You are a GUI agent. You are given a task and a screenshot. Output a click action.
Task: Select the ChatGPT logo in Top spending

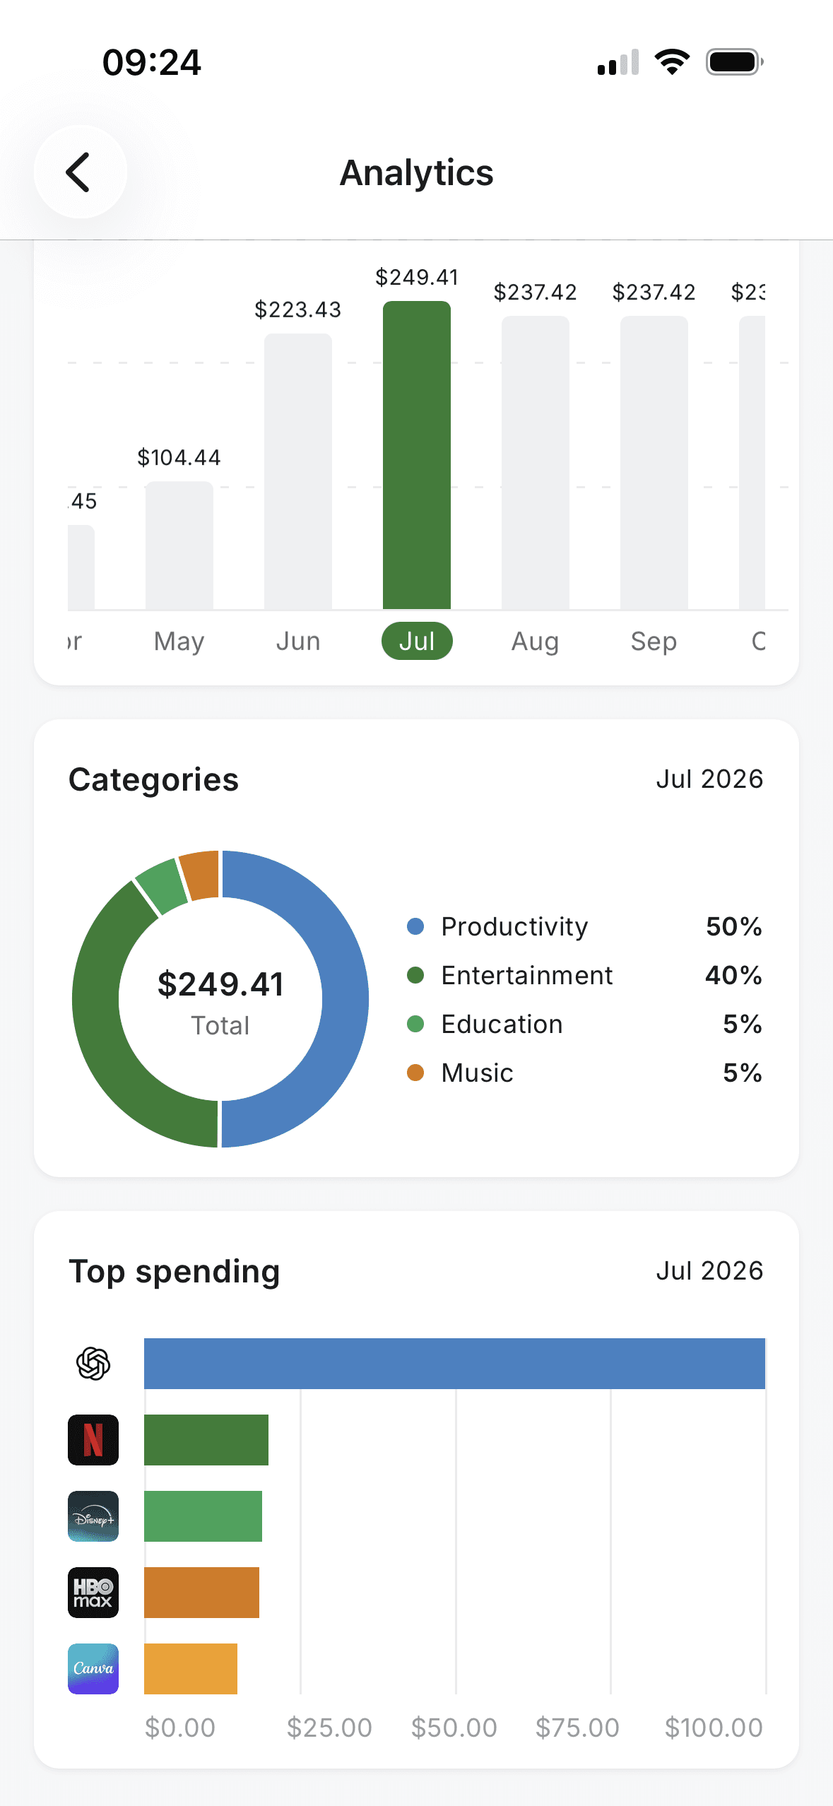(x=93, y=1364)
